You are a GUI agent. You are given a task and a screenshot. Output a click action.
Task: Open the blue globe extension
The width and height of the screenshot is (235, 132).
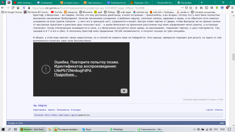[x=222, y=8]
